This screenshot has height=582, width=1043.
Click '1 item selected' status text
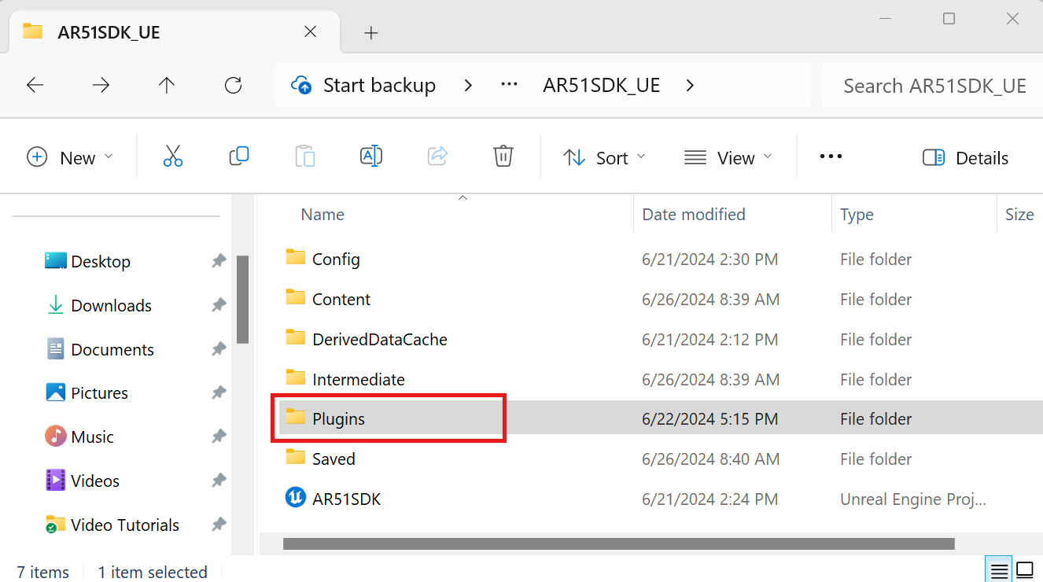pos(153,572)
